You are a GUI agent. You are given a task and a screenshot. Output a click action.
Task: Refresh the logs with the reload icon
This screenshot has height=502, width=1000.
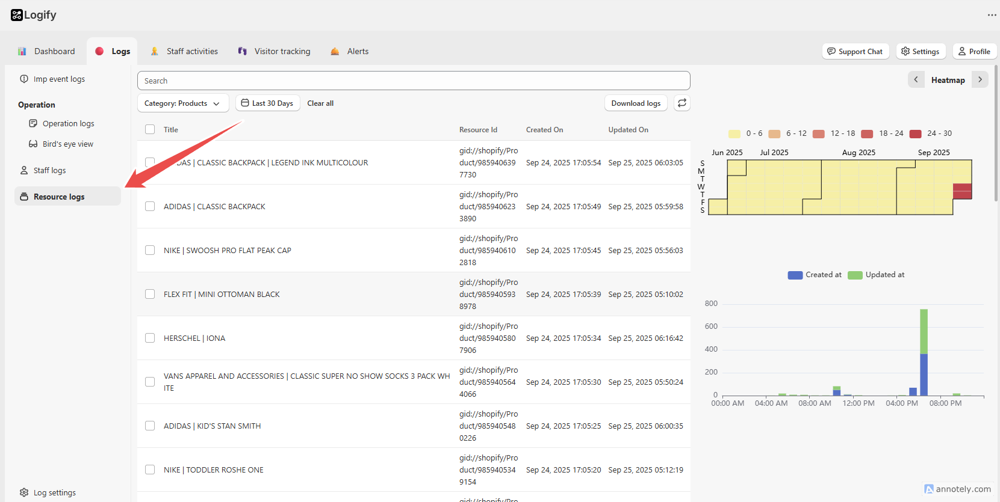click(x=682, y=103)
